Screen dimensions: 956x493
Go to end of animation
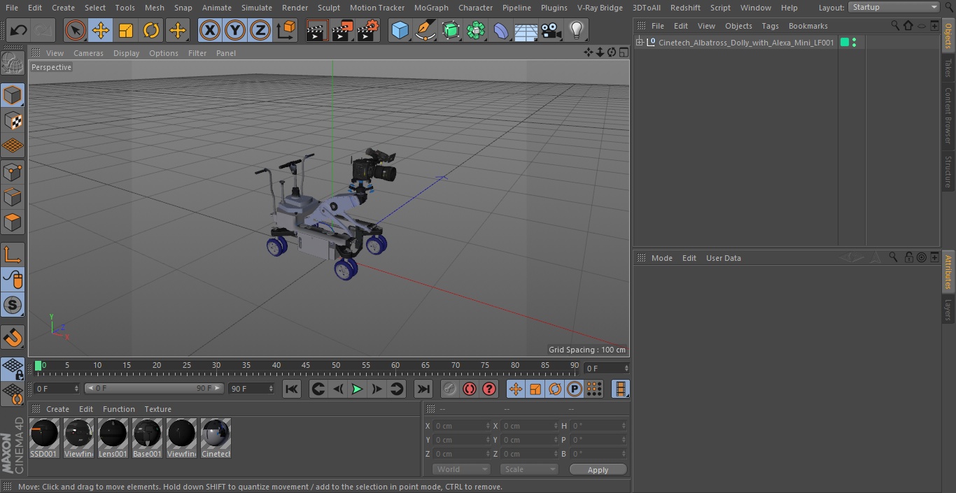click(x=423, y=390)
